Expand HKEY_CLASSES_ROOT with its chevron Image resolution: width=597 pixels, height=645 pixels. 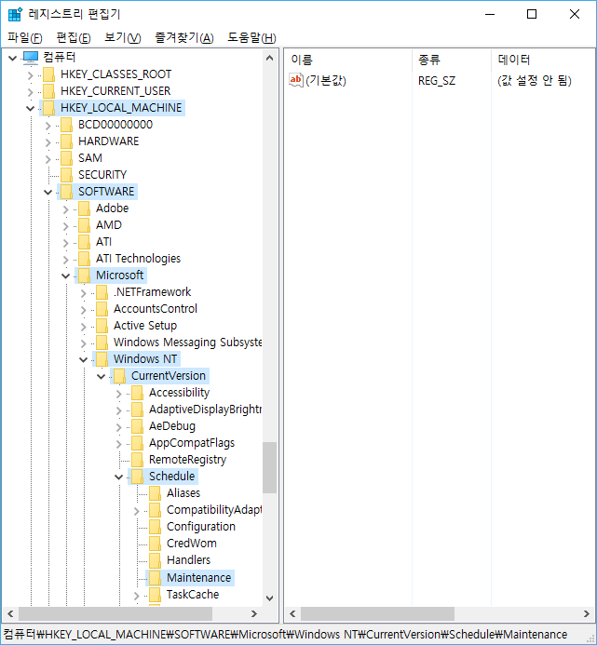click(x=30, y=75)
